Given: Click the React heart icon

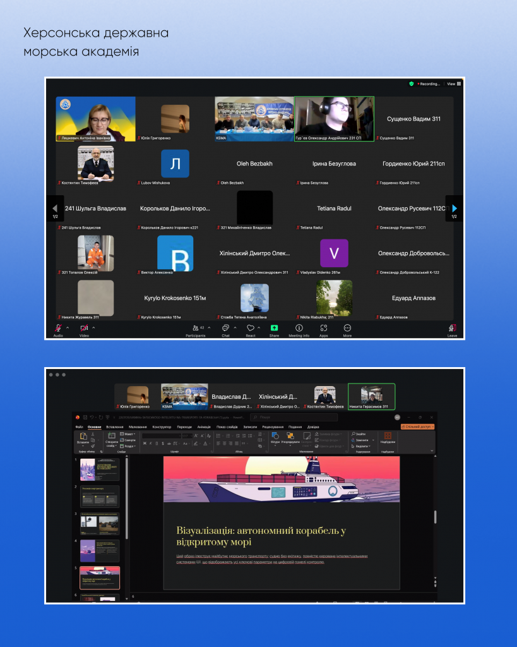Looking at the screenshot, I should (251, 329).
